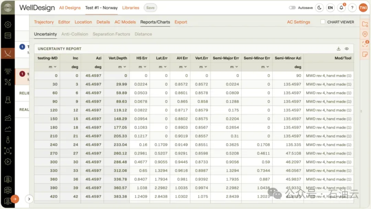The width and height of the screenshot is (371, 209).
Task: Open the thermometer icon in sidebar
Action: click(8, 140)
